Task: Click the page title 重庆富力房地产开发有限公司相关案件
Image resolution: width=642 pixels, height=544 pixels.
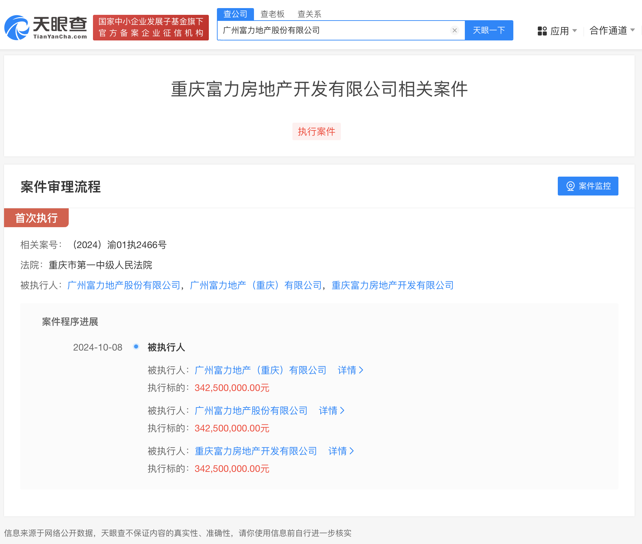Action: pyautogui.click(x=319, y=90)
